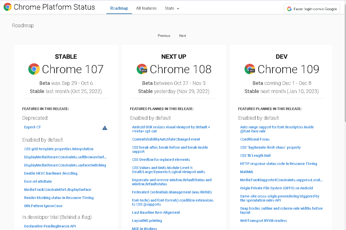Switch to the Roadmap tab
Viewport: 346px width, 230px height.
119,8
